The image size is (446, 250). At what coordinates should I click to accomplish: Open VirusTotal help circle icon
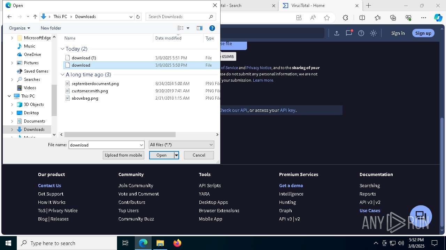361,33
